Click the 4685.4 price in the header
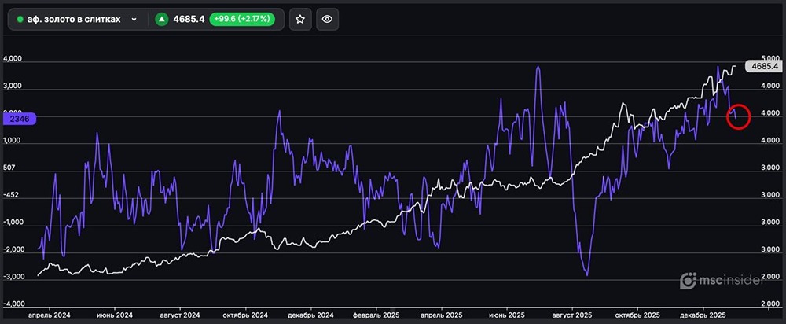786x324 pixels. [x=189, y=19]
